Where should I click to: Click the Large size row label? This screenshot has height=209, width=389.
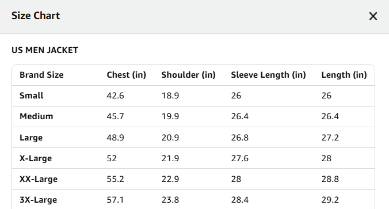(x=31, y=138)
